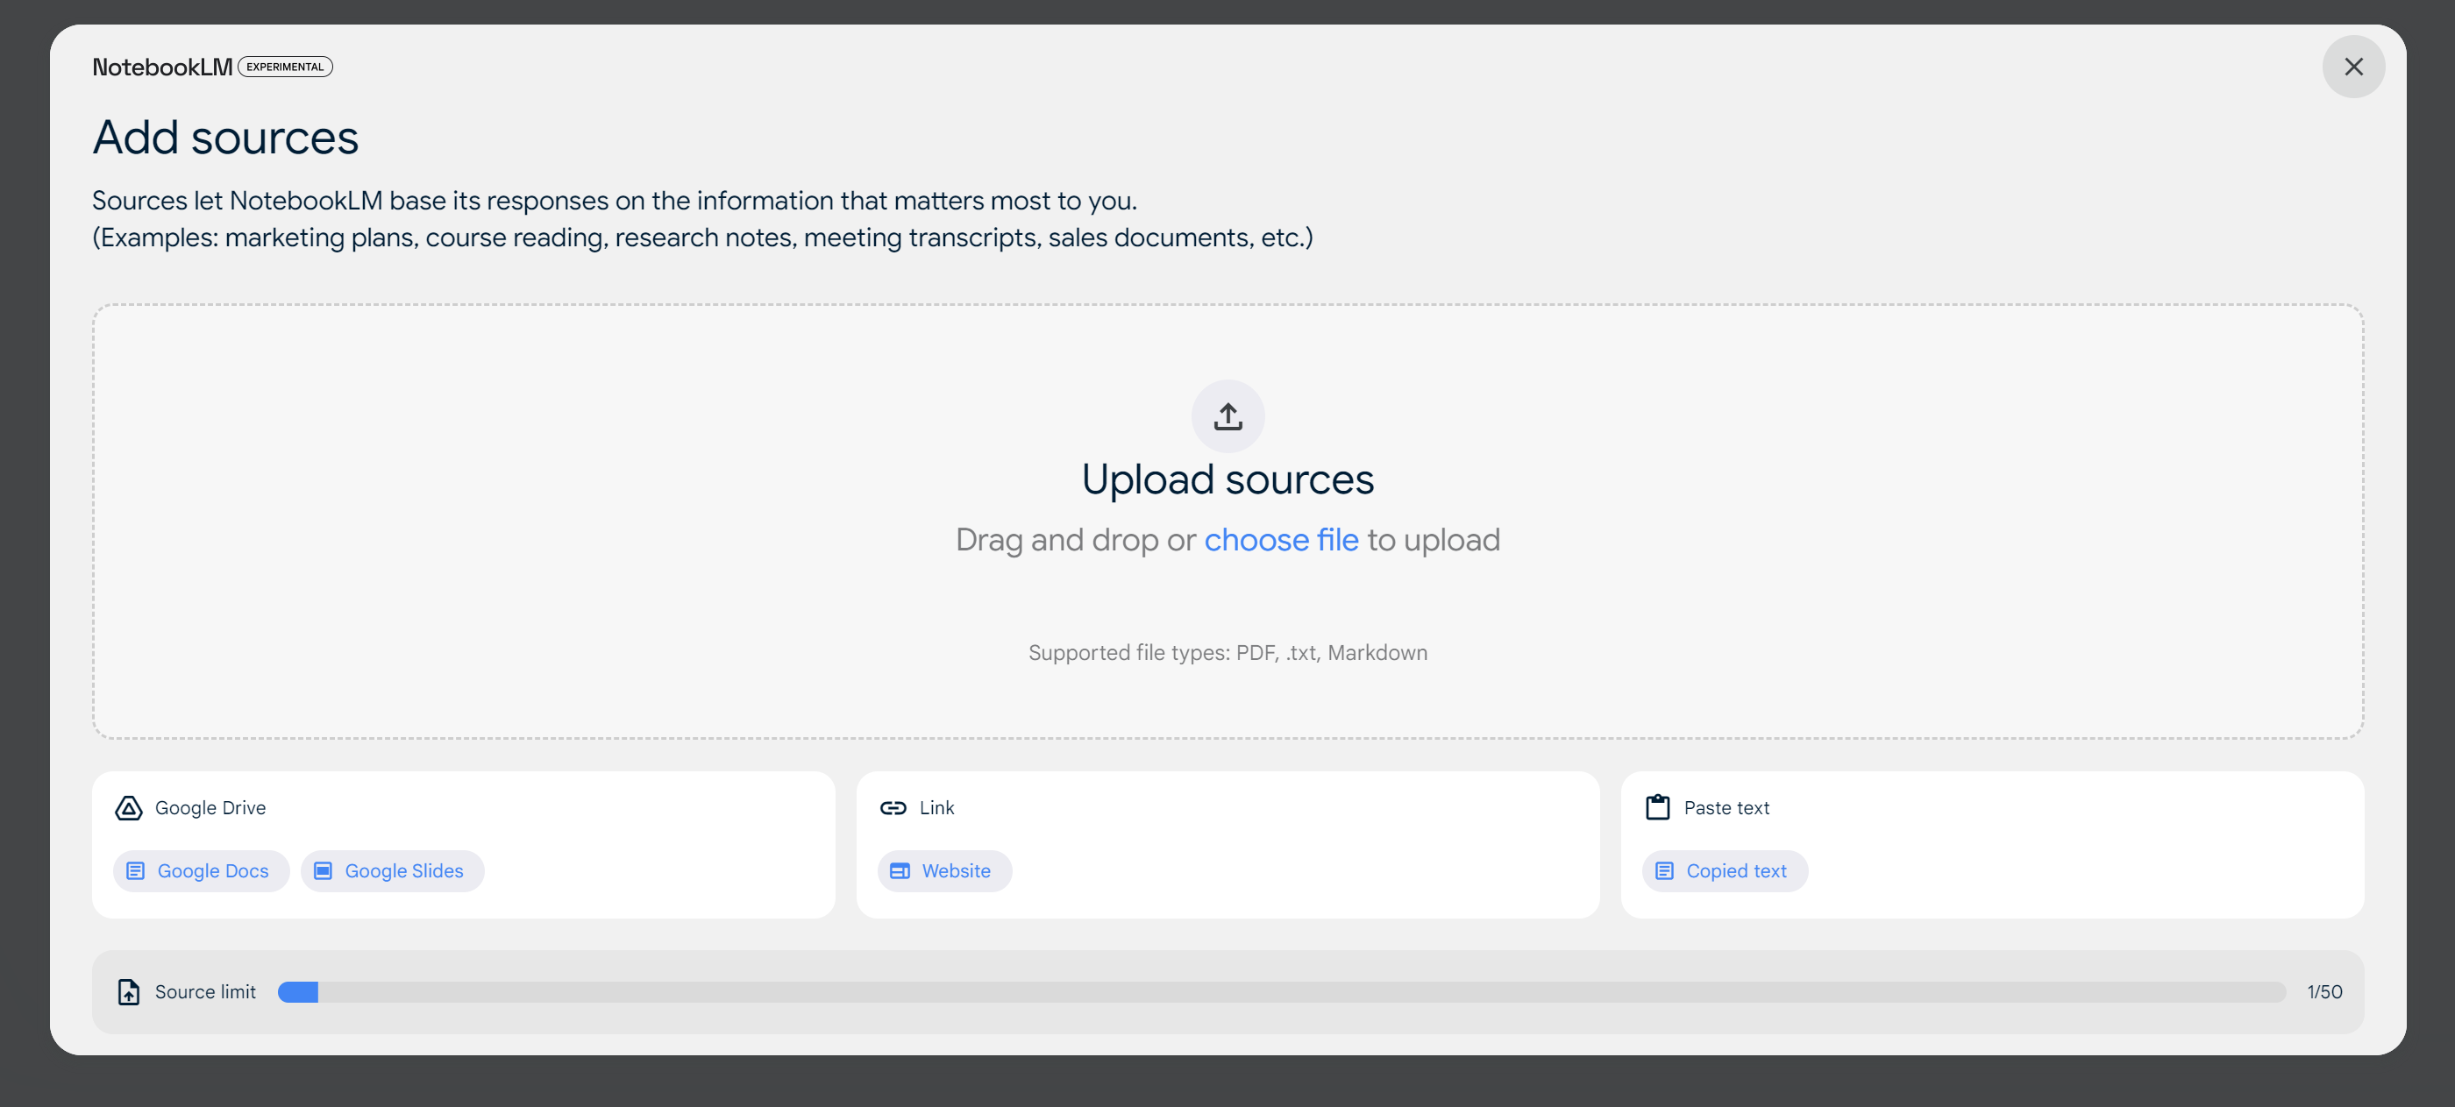
Task: Select the Google Docs source chip
Action: (200, 869)
